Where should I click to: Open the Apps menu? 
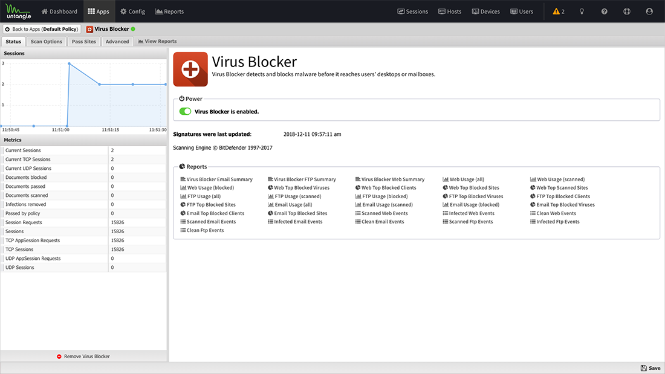coord(99,11)
